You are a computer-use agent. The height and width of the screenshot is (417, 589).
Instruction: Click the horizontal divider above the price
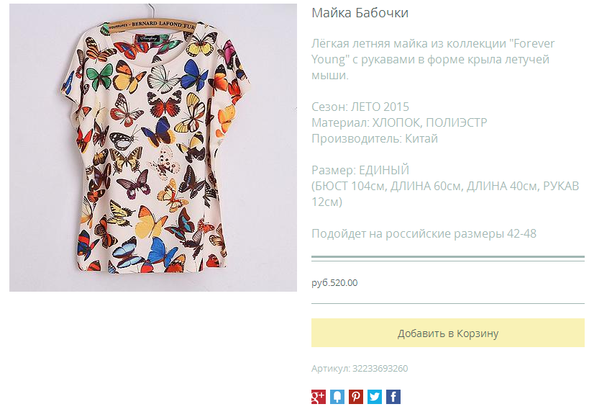pos(448,259)
